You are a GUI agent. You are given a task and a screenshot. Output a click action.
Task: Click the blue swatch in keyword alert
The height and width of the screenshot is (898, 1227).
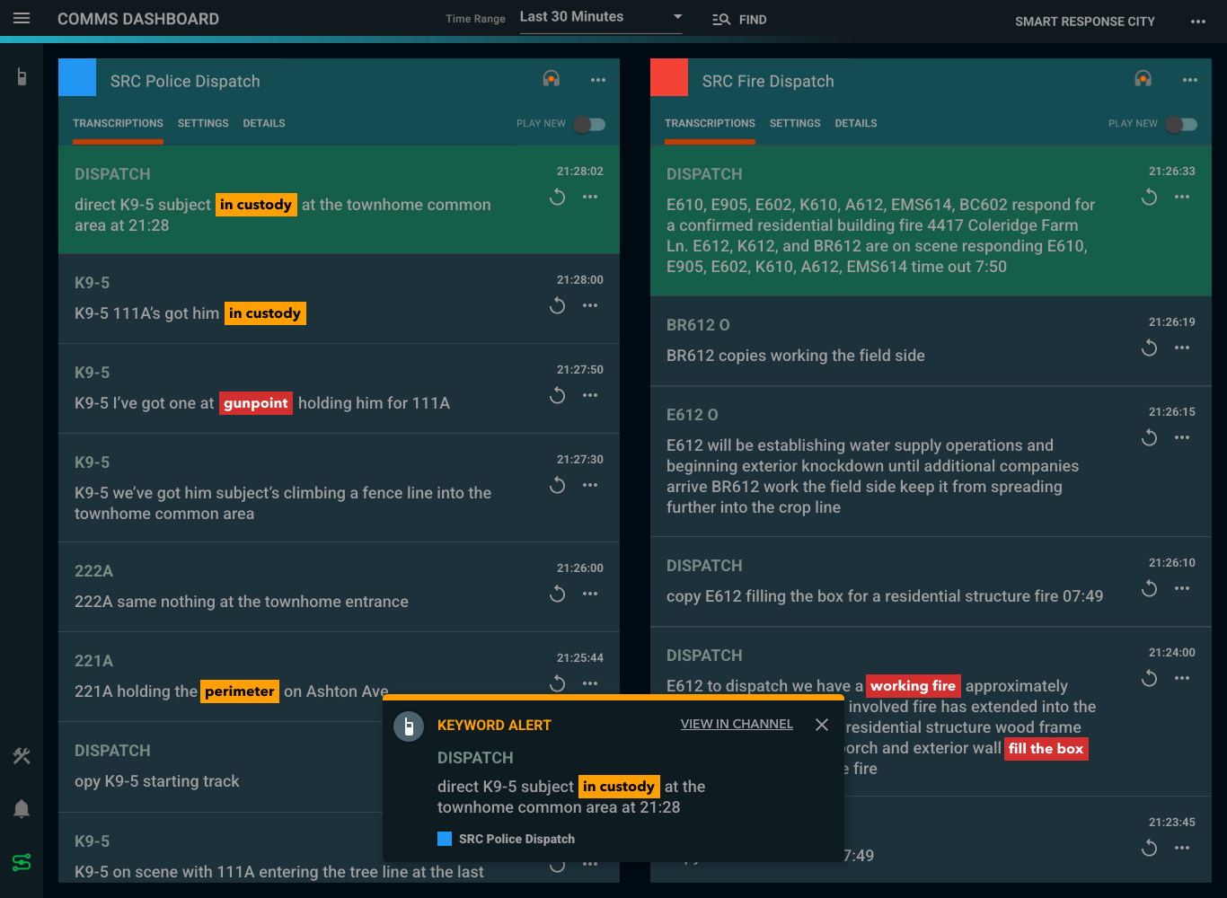click(x=444, y=839)
